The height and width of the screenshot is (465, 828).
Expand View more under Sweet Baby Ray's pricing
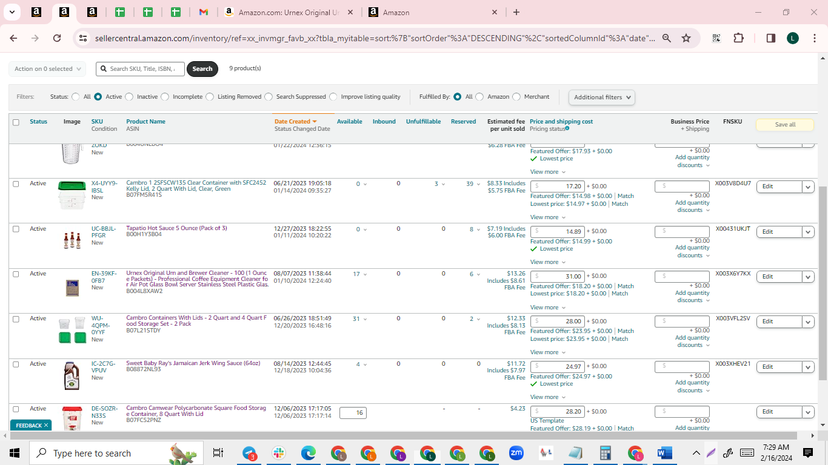[x=548, y=397]
